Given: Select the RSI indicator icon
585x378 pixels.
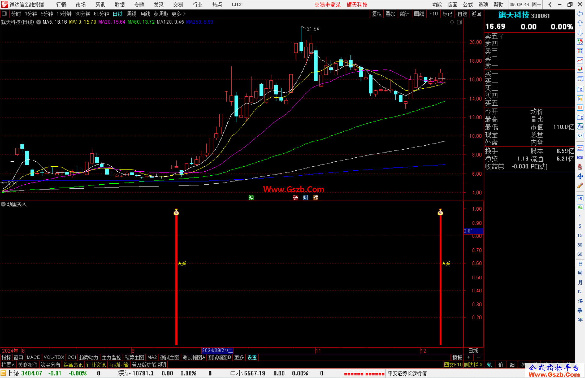Looking at the screenshot, I should 580,157.
